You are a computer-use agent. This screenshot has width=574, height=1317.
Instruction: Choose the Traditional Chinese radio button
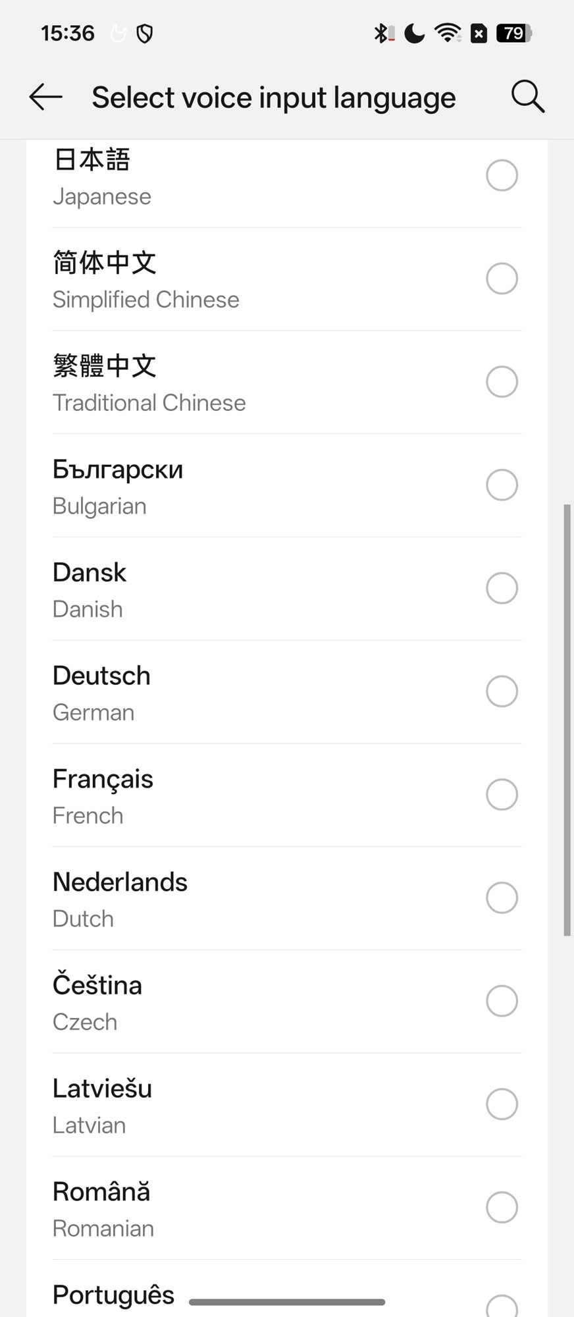tap(502, 382)
